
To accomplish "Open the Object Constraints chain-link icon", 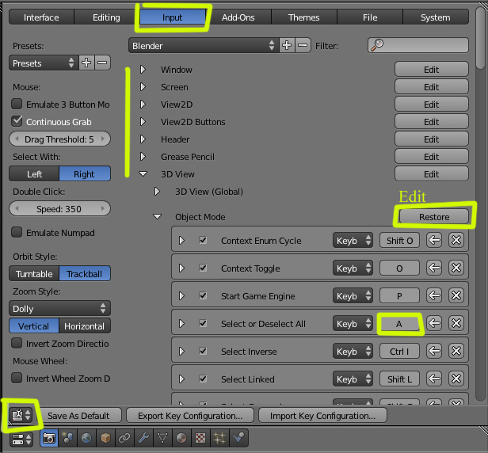I will 124,439.
